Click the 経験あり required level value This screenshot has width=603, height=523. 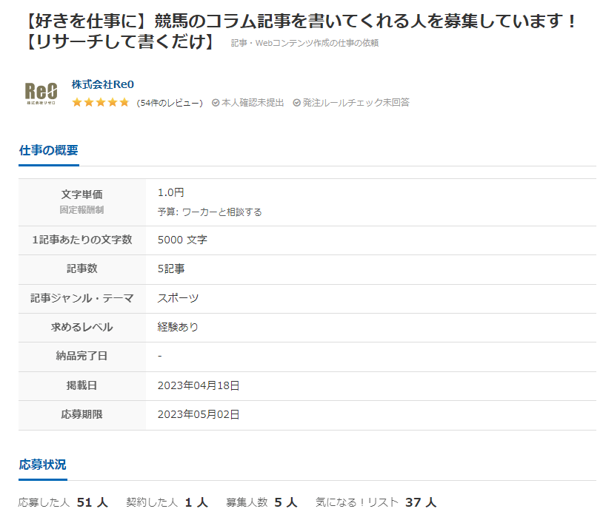(x=178, y=327)
